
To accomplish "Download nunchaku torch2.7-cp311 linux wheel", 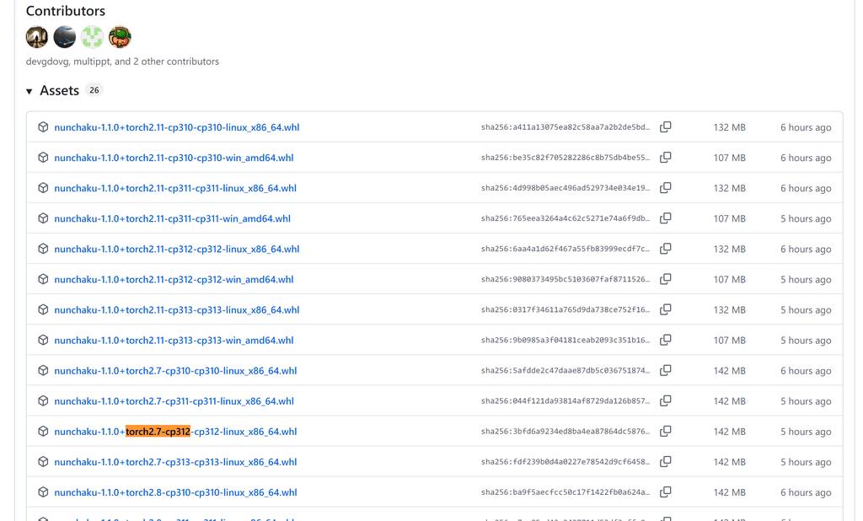I will (174, 400).
